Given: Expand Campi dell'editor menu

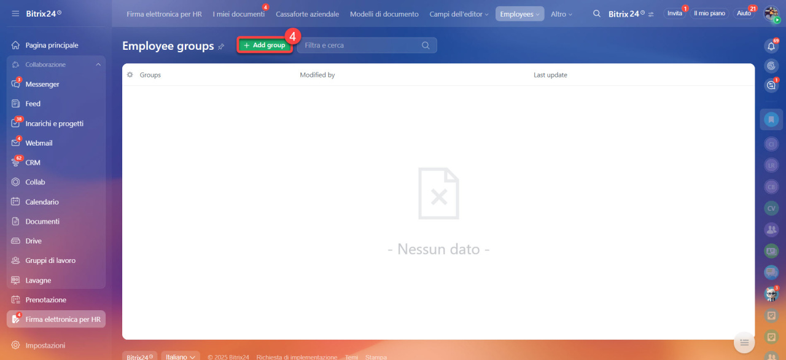Looking at the screenshot, I should click(x=459, y=14).
